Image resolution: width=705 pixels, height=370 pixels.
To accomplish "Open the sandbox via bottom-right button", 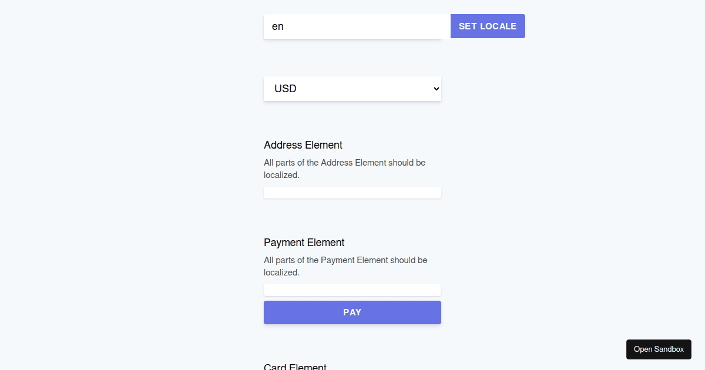I will click(x=659, y=349).
